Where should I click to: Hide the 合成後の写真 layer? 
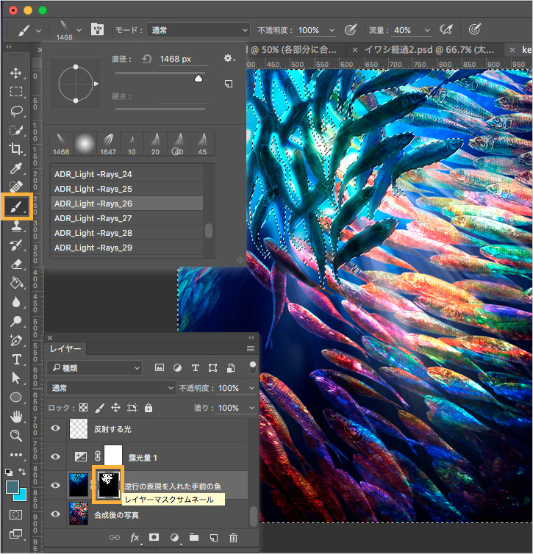[x=55, y=514]
